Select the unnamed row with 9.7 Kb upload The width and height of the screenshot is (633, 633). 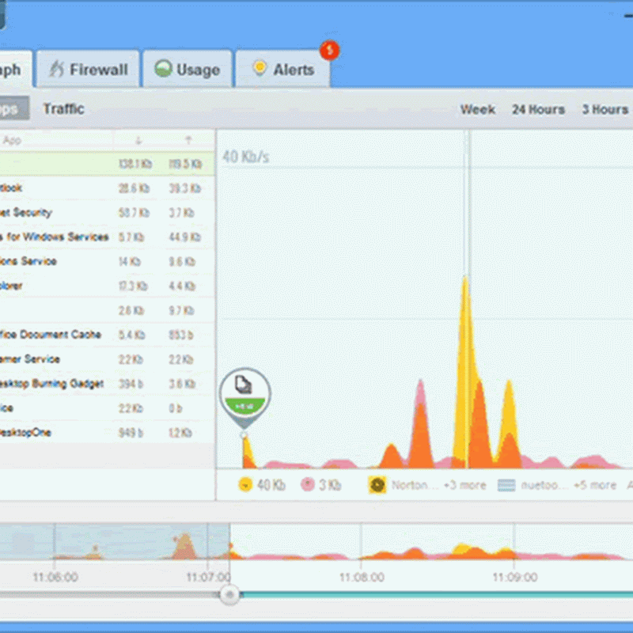pyautogui.click(x=107, y=310)
